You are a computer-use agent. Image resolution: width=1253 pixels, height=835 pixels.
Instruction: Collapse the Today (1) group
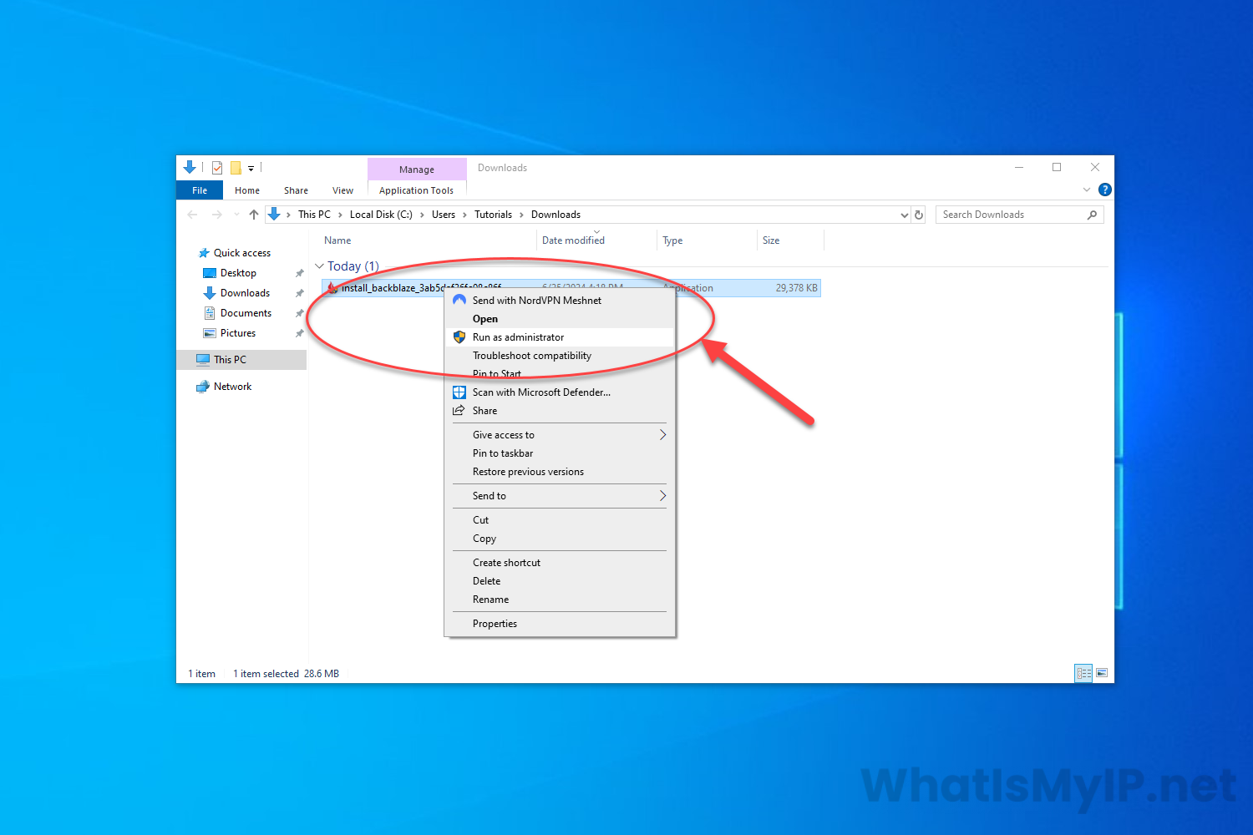pyautogui.click(x=319, y=266)
